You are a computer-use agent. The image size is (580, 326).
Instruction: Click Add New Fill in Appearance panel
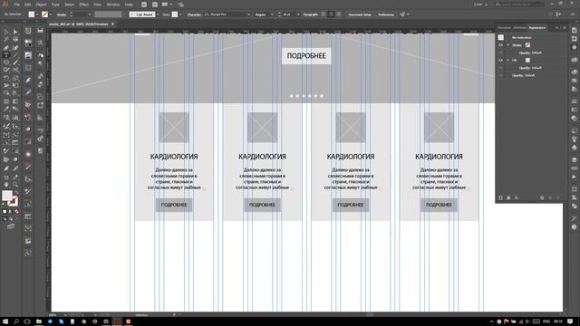coord(508,197)
